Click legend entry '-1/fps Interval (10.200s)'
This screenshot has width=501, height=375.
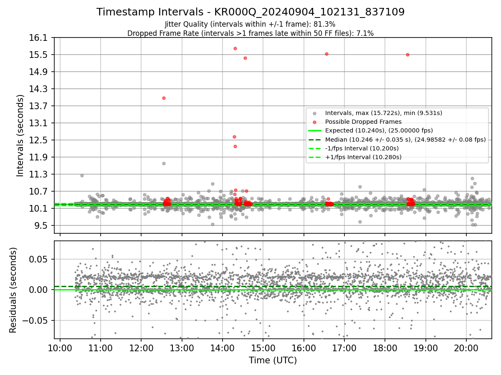click(x=362, y=148)
